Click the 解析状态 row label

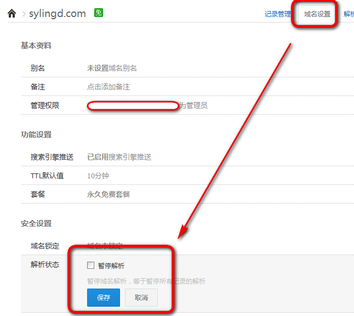click(x=45, y=264)
